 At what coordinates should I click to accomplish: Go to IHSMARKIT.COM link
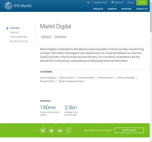point(100,3)
